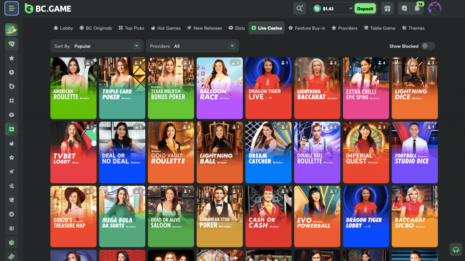This screenshot has height=261, width=465.
Task: Open the Imperial Quest game card
Action: [366, 153]
